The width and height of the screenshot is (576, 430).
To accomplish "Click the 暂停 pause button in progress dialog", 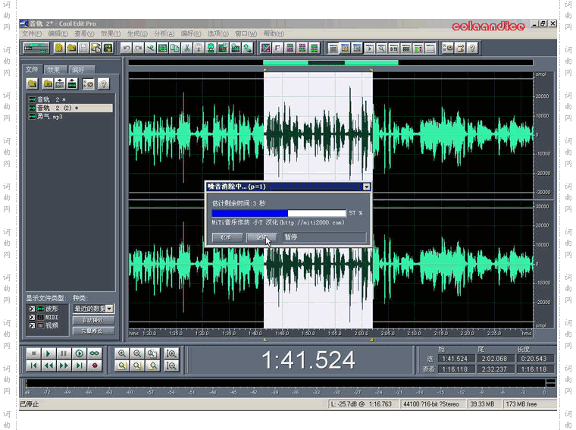I will click(x=325, y=237).
